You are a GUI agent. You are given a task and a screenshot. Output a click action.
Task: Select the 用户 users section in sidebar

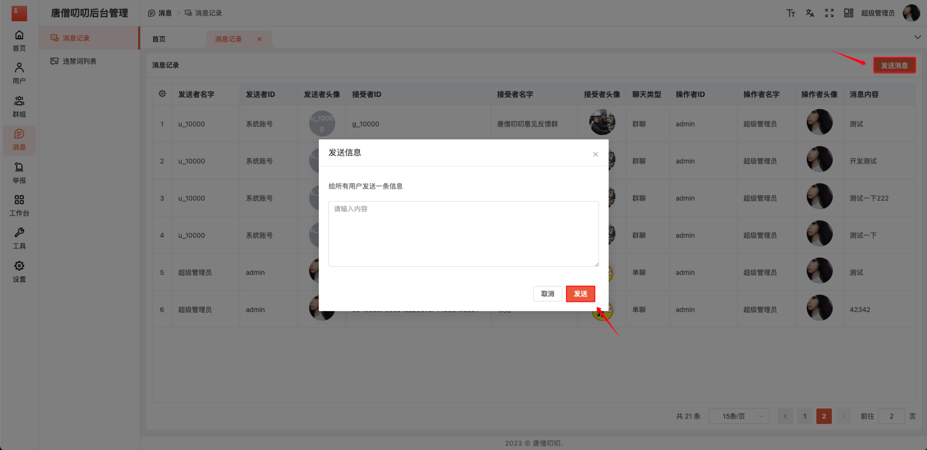click(x=19, y=73)
